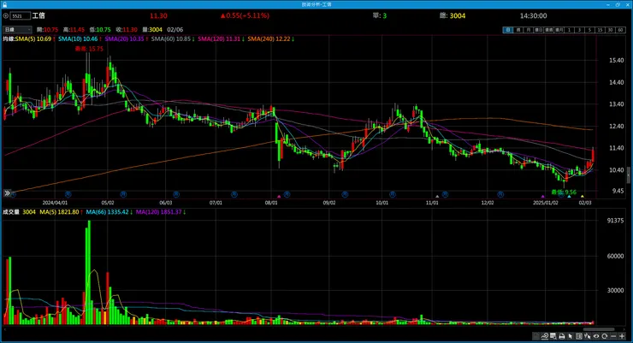Click the horizontal scrollbar thumb below volume chart
The width and height of the screenshot is (633, 343).
tap(599, 329)
